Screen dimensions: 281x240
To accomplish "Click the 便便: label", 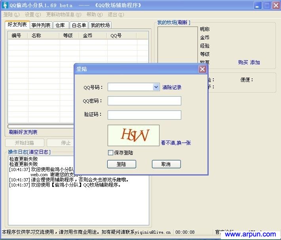I will (247, 80).
